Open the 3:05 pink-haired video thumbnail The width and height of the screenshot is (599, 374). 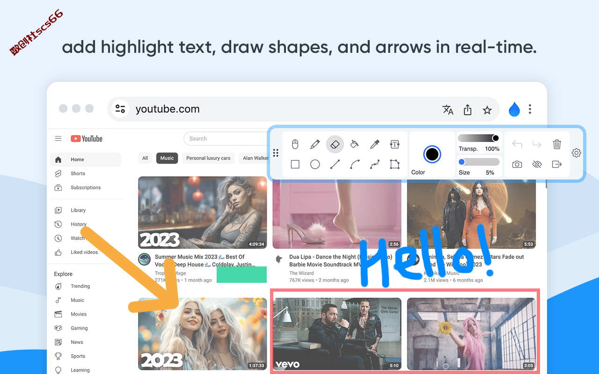[471, 334]
